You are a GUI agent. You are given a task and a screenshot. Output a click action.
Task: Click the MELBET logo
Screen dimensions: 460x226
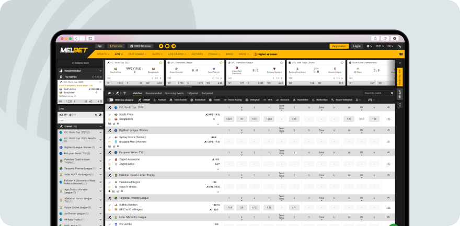74,50
